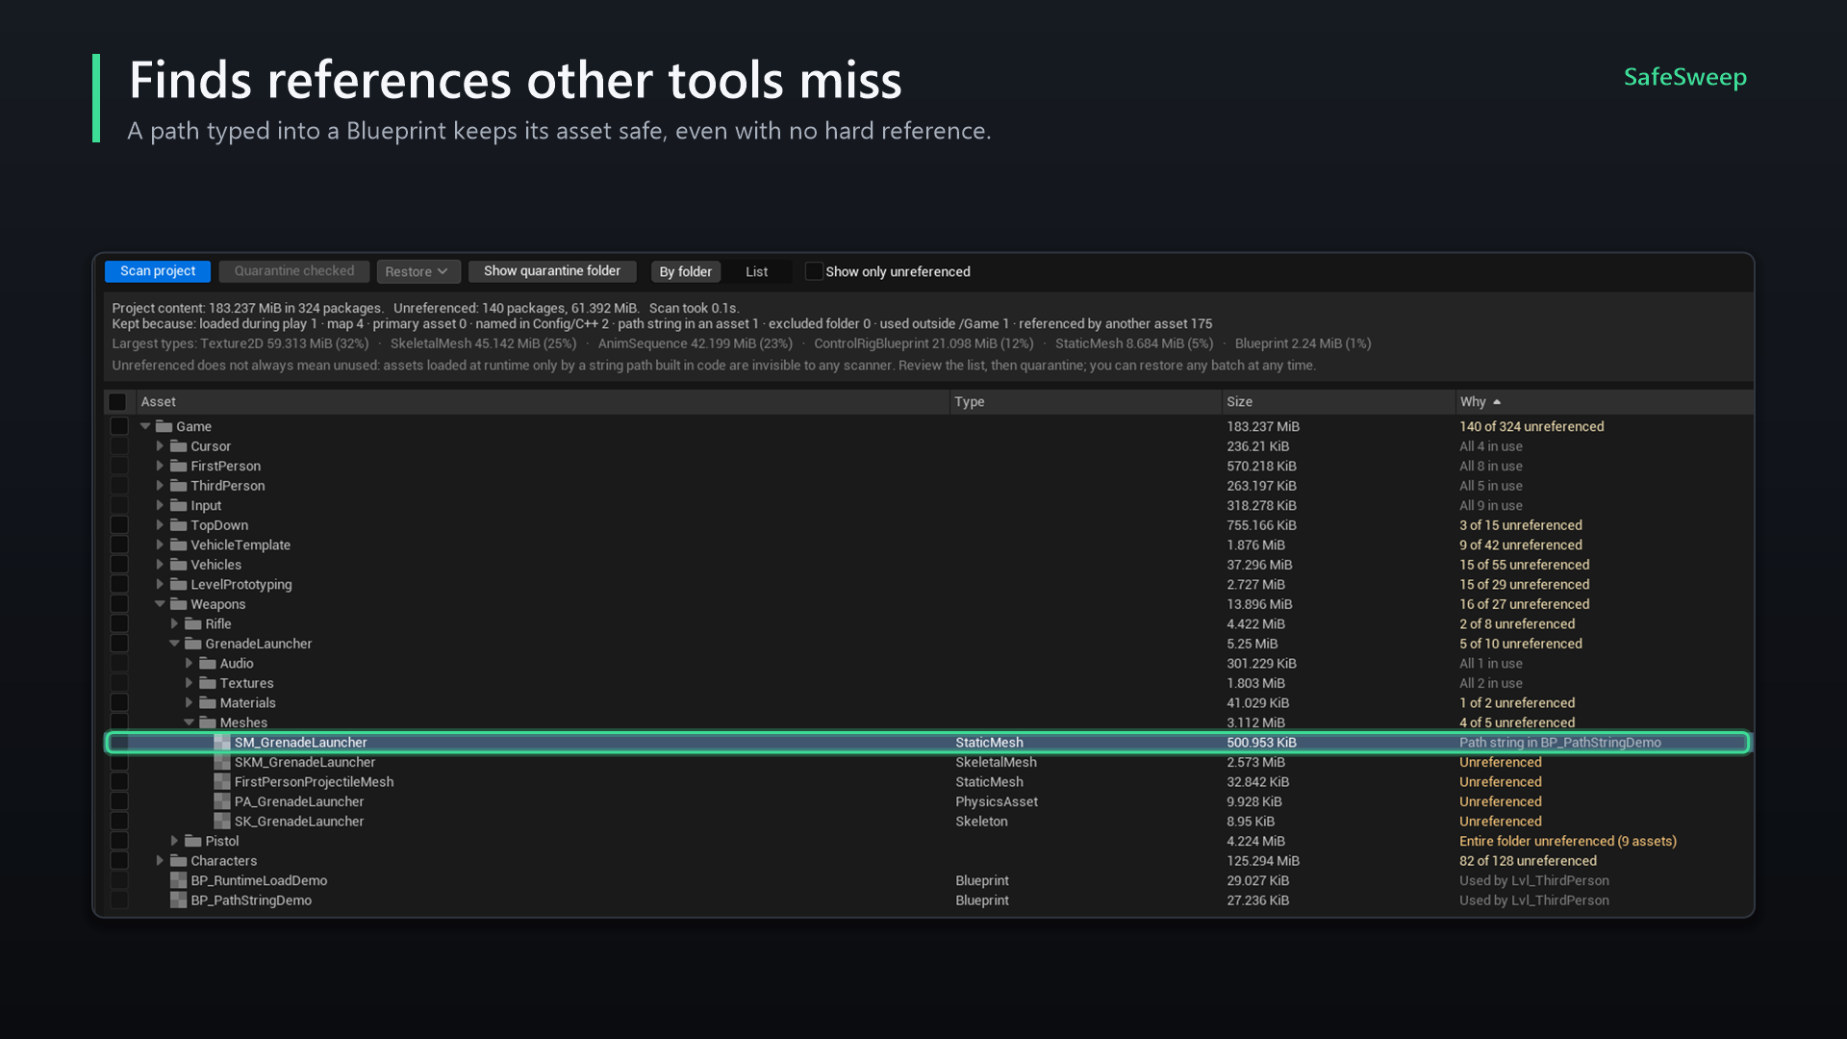1847x1039 pixels.
Task: Collapse the Game folder arrow
Action: pos(146,426)
